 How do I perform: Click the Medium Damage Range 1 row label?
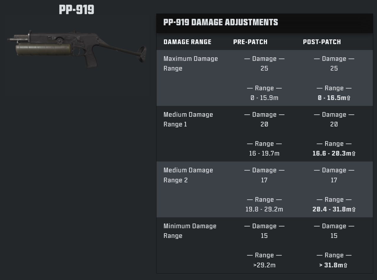pyautogui.click(x=188, y=119)
